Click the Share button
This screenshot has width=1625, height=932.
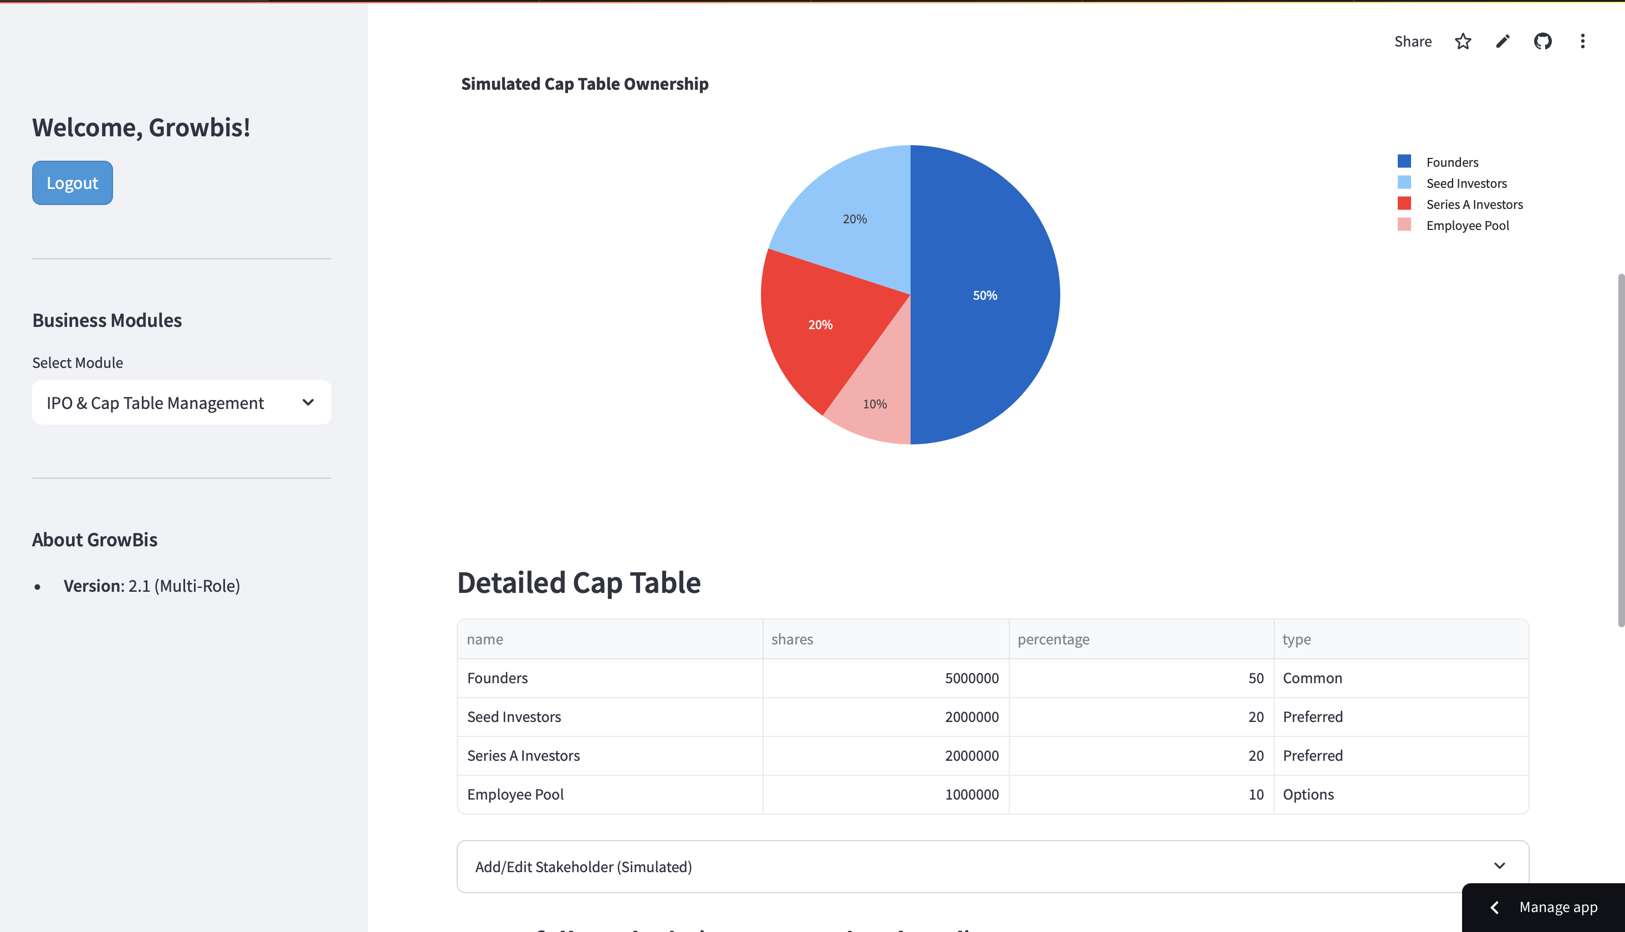click(x=1412, y=42)
